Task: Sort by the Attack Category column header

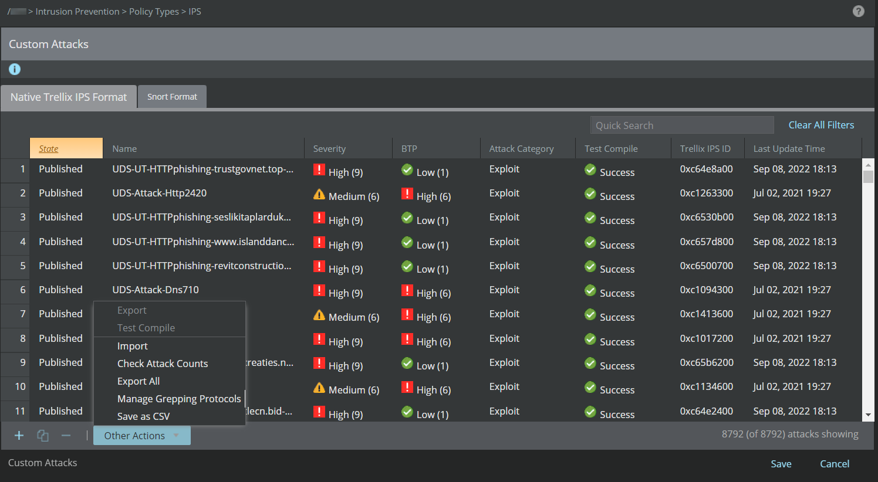Action: [528, 148]
